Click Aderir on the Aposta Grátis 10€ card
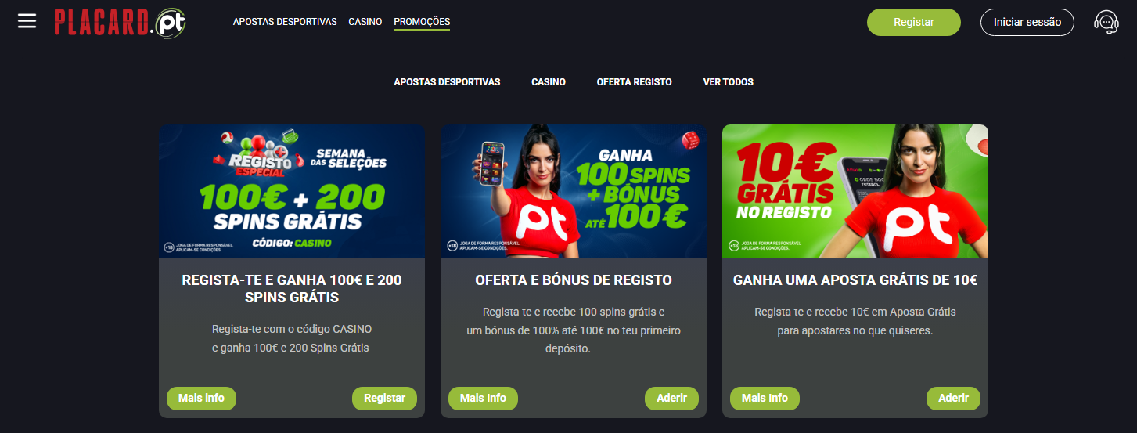Image resolution: width=1137 pixels, height=433 pixels. tap(953, 398)
